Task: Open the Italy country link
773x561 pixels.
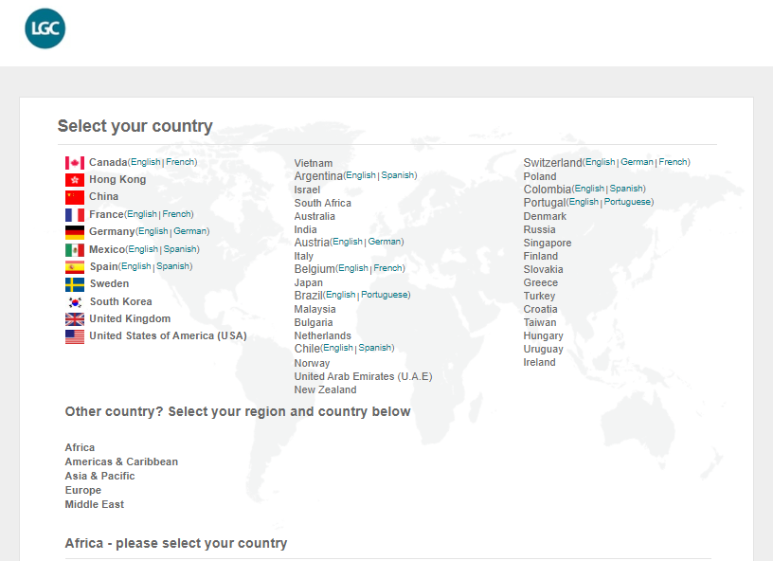Action: pos(304,257)
